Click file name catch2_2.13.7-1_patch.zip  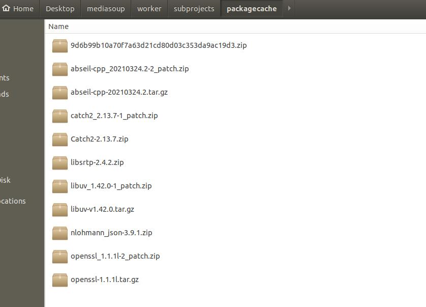114,116
